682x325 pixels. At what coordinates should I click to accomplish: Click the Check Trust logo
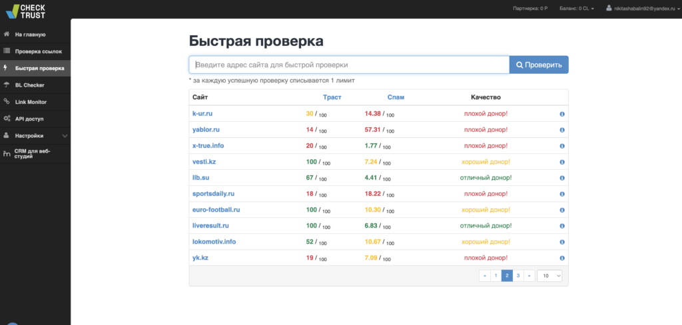(25, 11)
